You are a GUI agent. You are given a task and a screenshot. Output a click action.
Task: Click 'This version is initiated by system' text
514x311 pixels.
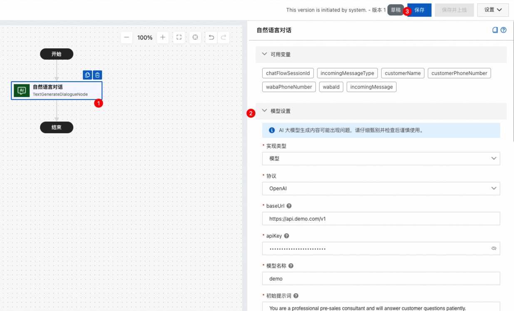[x=326, y=10]
